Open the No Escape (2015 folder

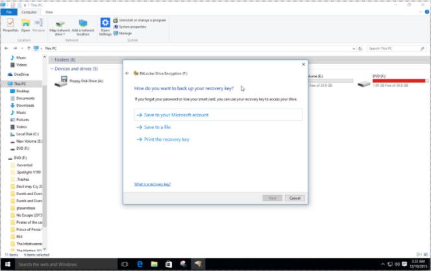pyautogui.click(x=26, y=215)
